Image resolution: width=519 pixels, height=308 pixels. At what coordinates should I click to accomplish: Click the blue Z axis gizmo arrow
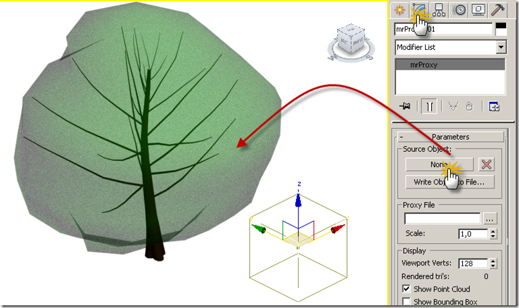tap(298, 200)
